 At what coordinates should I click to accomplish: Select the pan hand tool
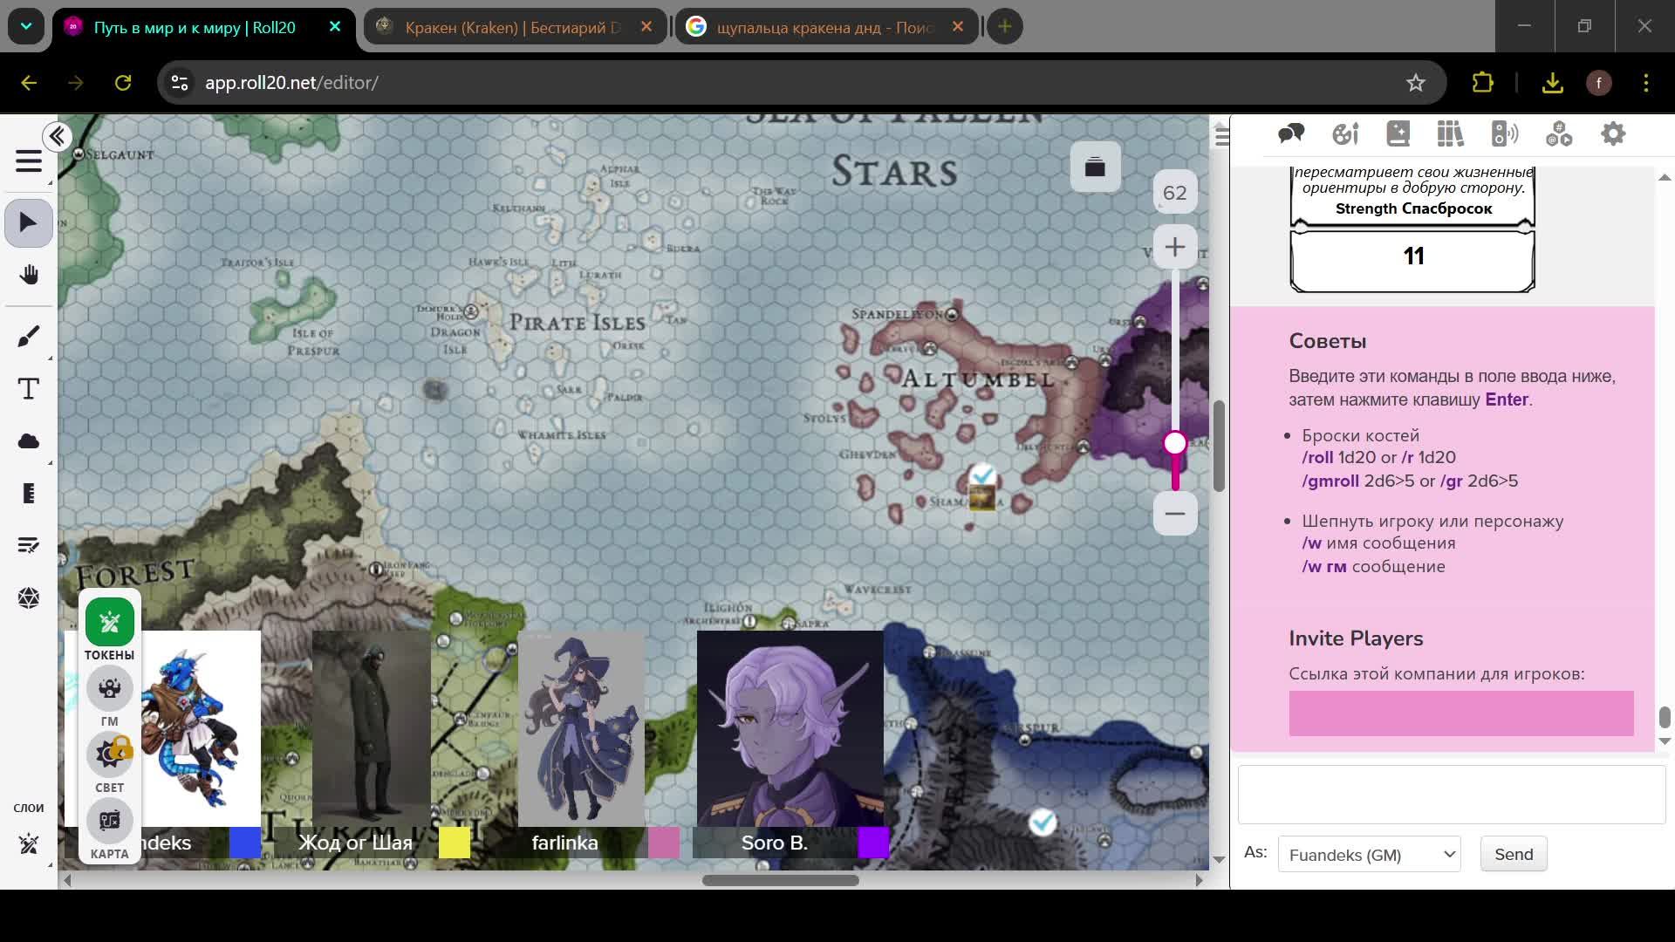pos(29,276)
